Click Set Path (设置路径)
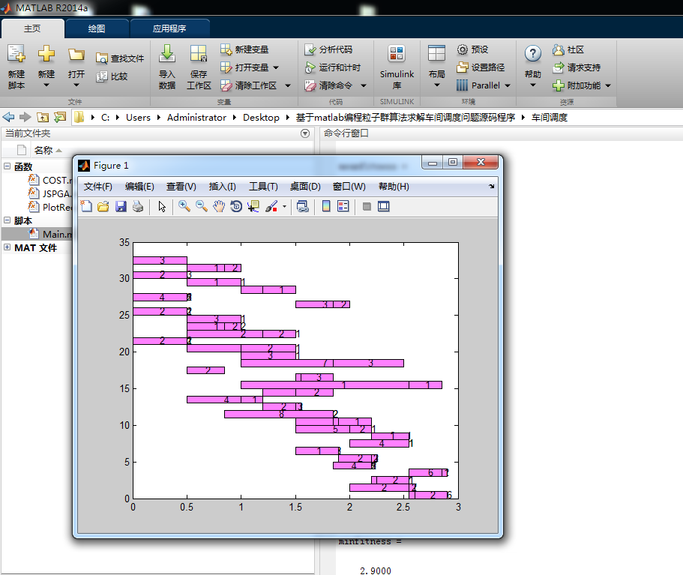The width and height of the screenshot is (683, 575). [x=481, y=67]
